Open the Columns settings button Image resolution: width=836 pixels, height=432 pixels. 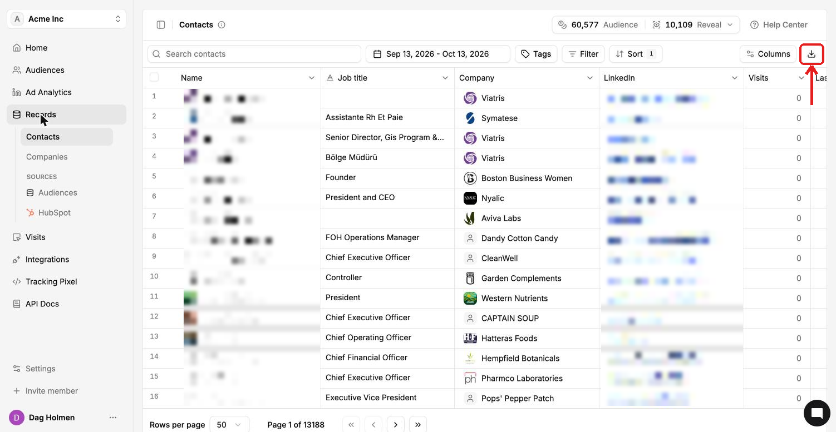pos(768,54)
